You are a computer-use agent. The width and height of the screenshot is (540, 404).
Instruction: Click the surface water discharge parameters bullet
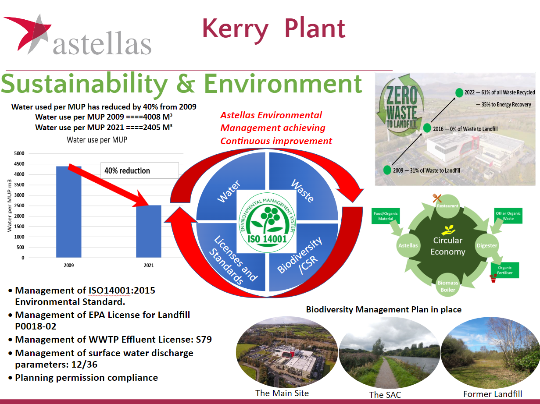(104, 358)
